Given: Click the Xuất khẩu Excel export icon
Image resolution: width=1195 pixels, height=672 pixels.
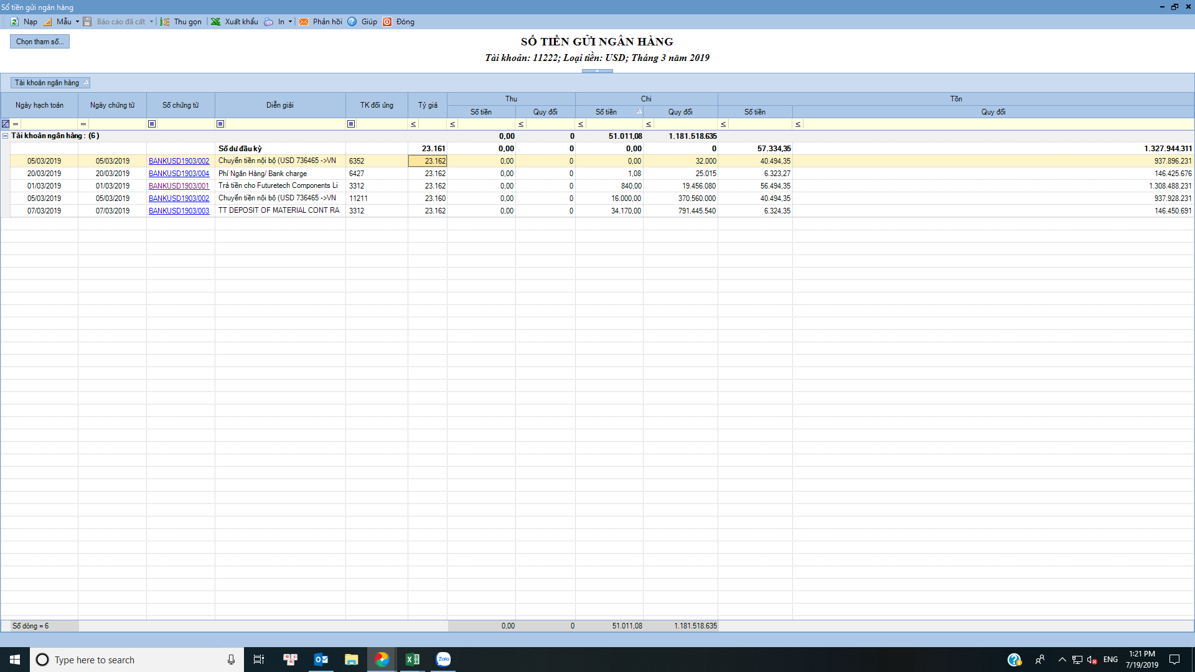Looking at the screenshot, I should [x=215, y=22].
